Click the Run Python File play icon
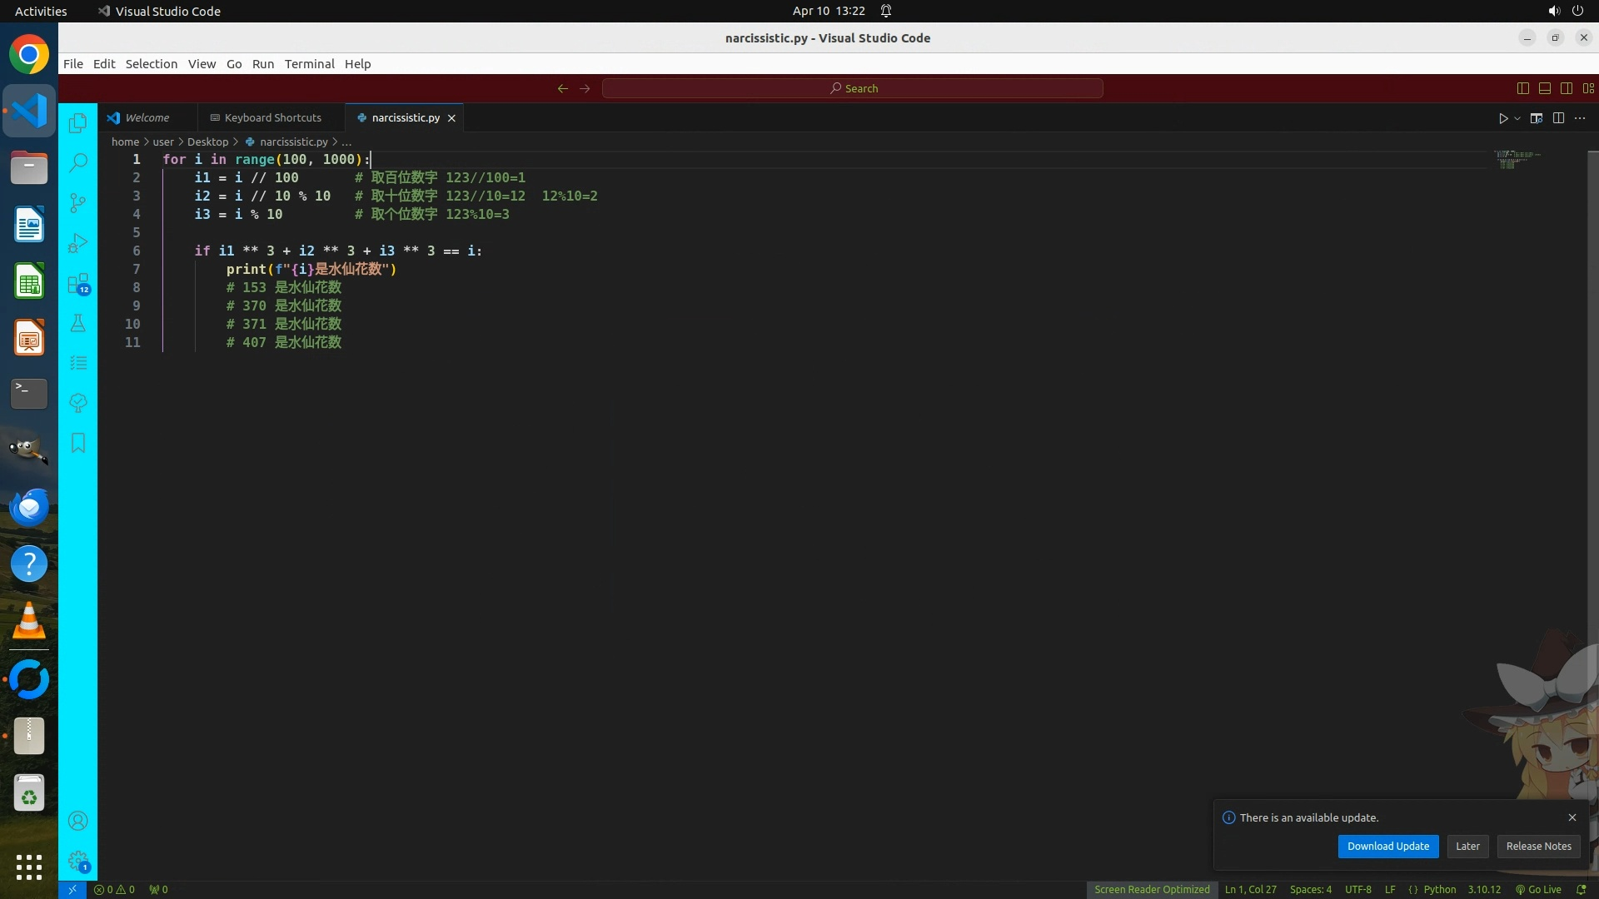1599x899 pixels. coord(1502,118)
